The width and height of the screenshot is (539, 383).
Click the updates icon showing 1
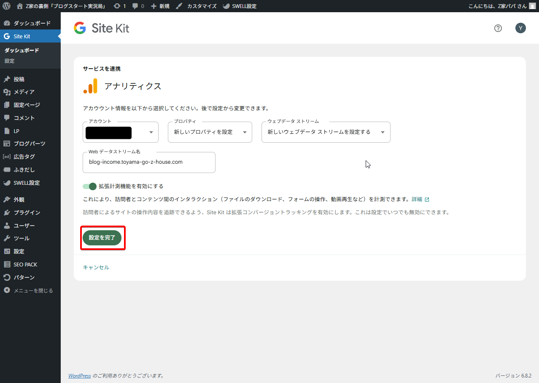pos(117,6)
